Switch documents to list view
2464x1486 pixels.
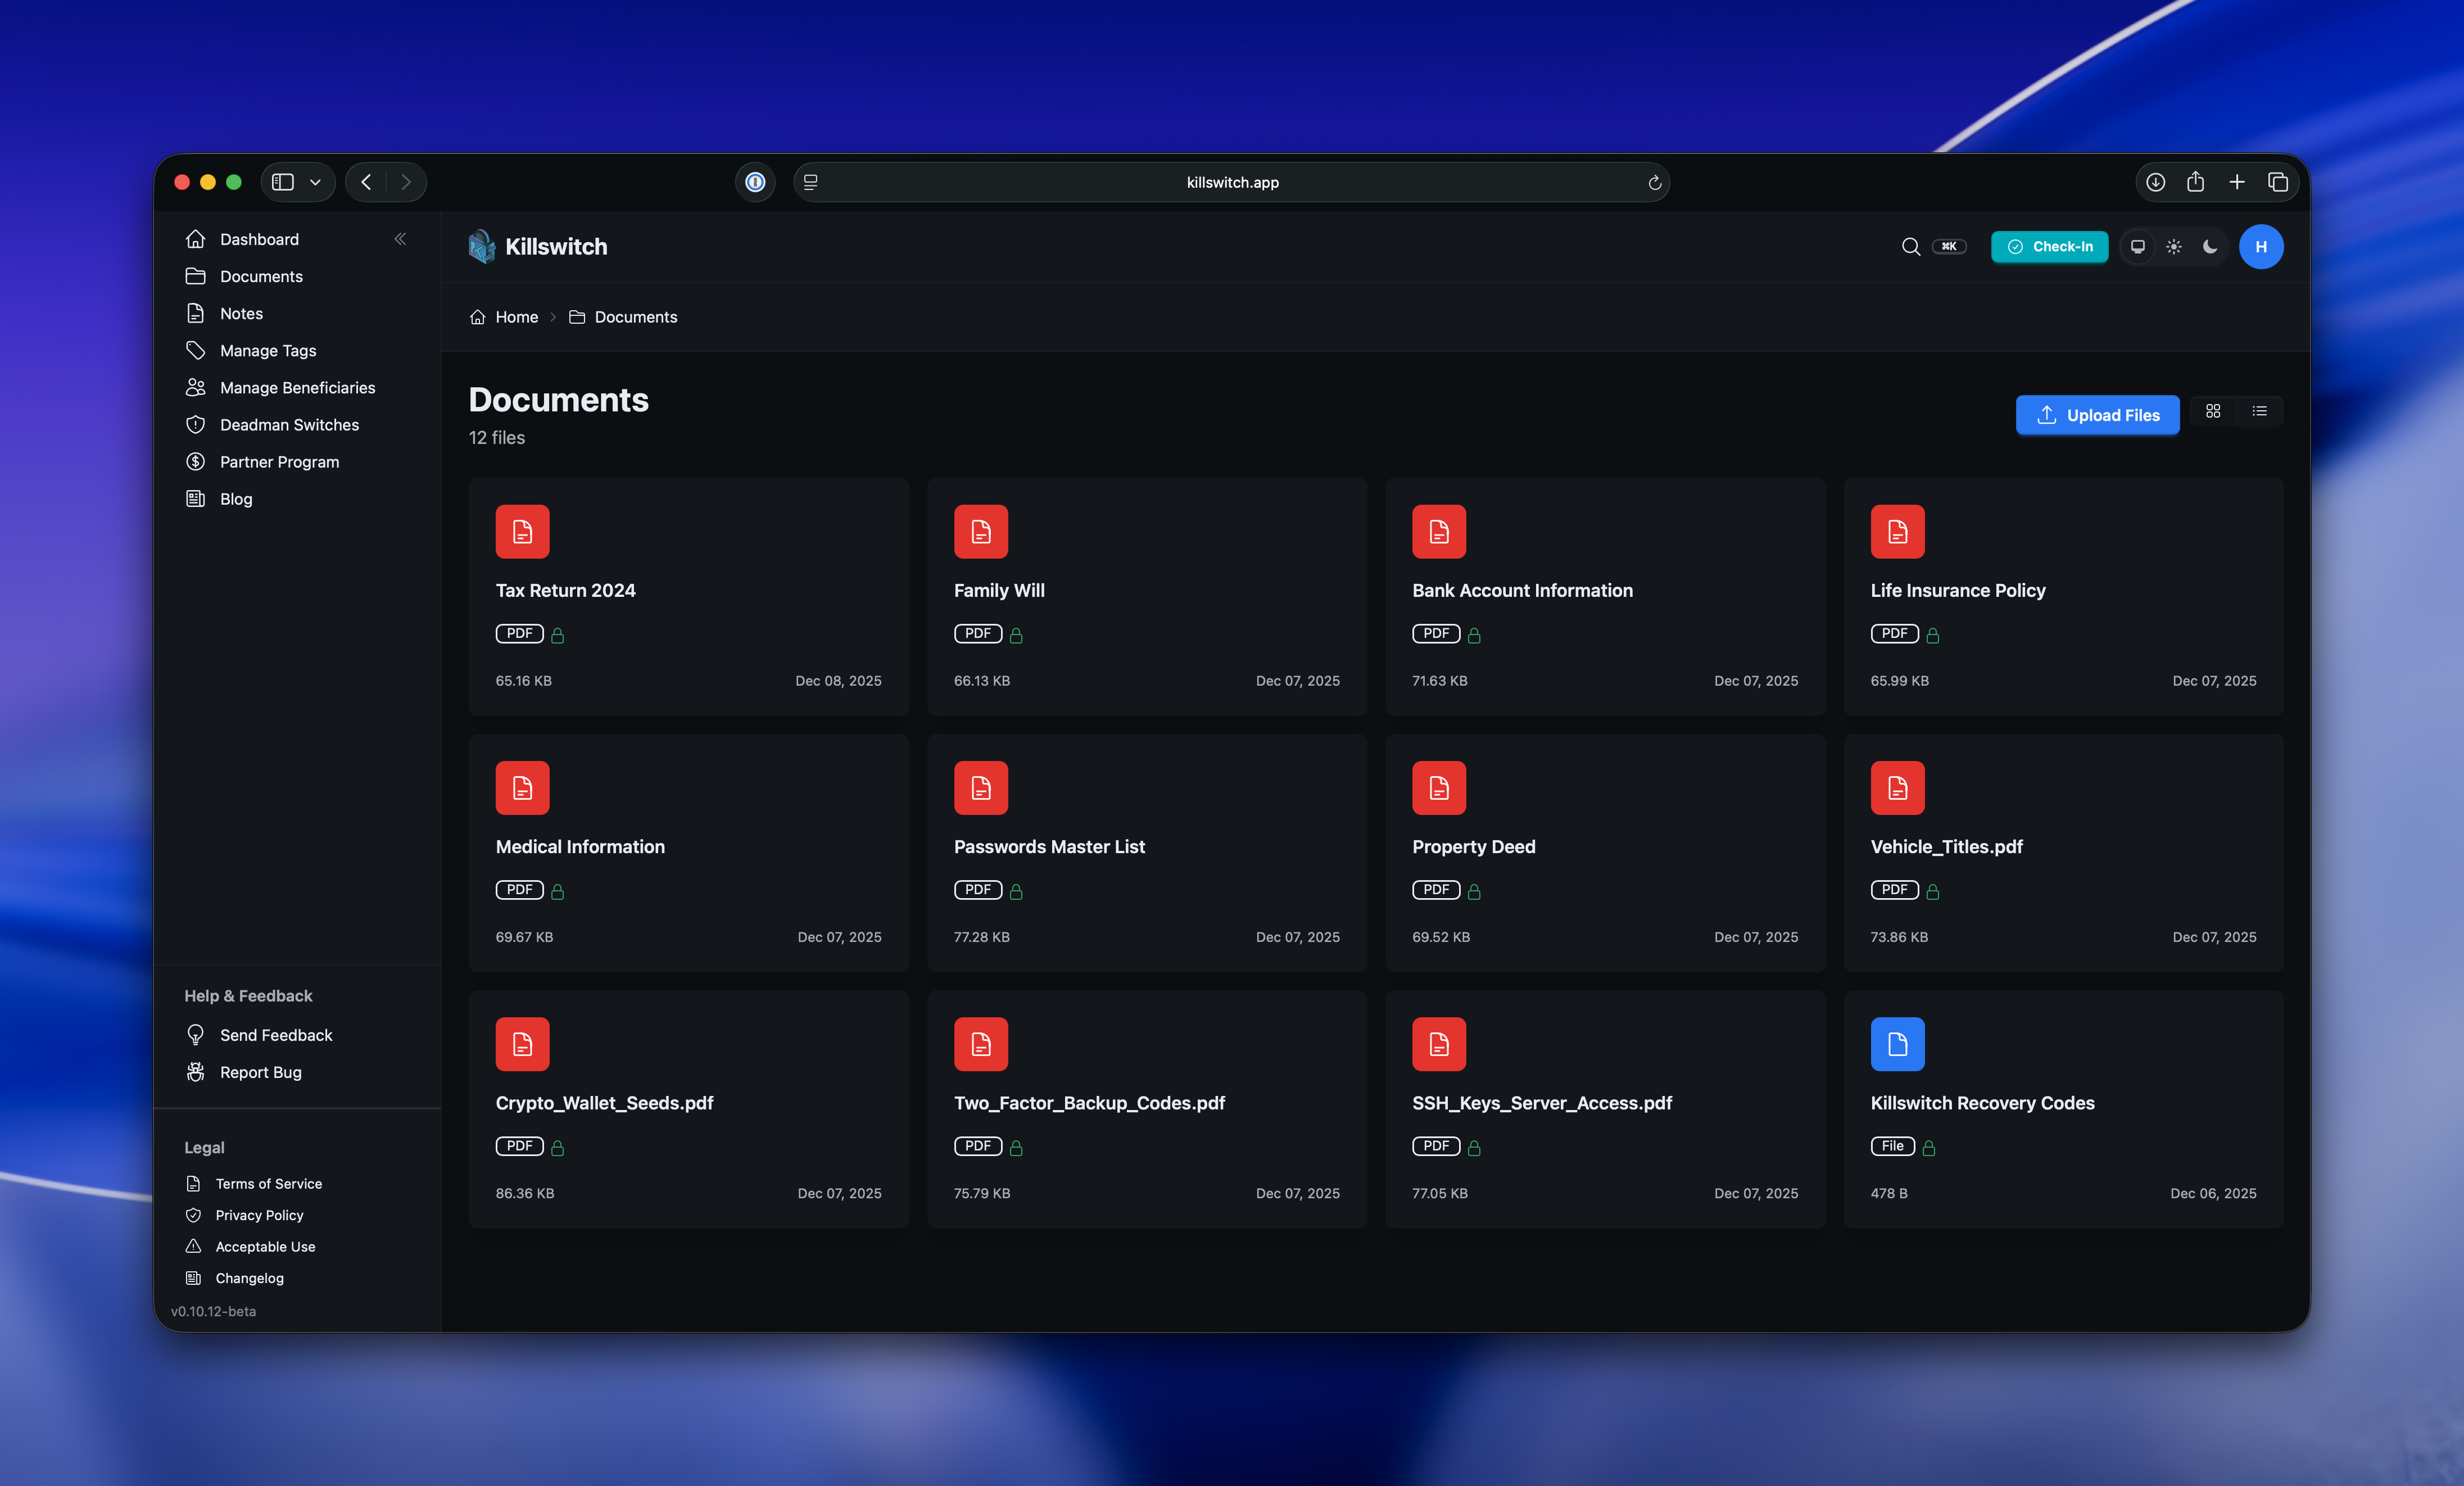click(x=2259, y=412)
